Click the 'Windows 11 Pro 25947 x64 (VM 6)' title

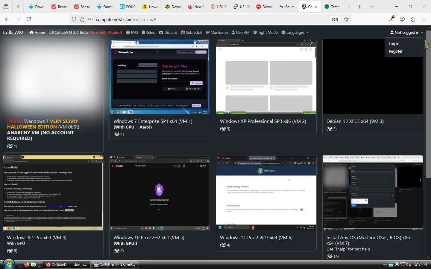(x=256, y=237)
